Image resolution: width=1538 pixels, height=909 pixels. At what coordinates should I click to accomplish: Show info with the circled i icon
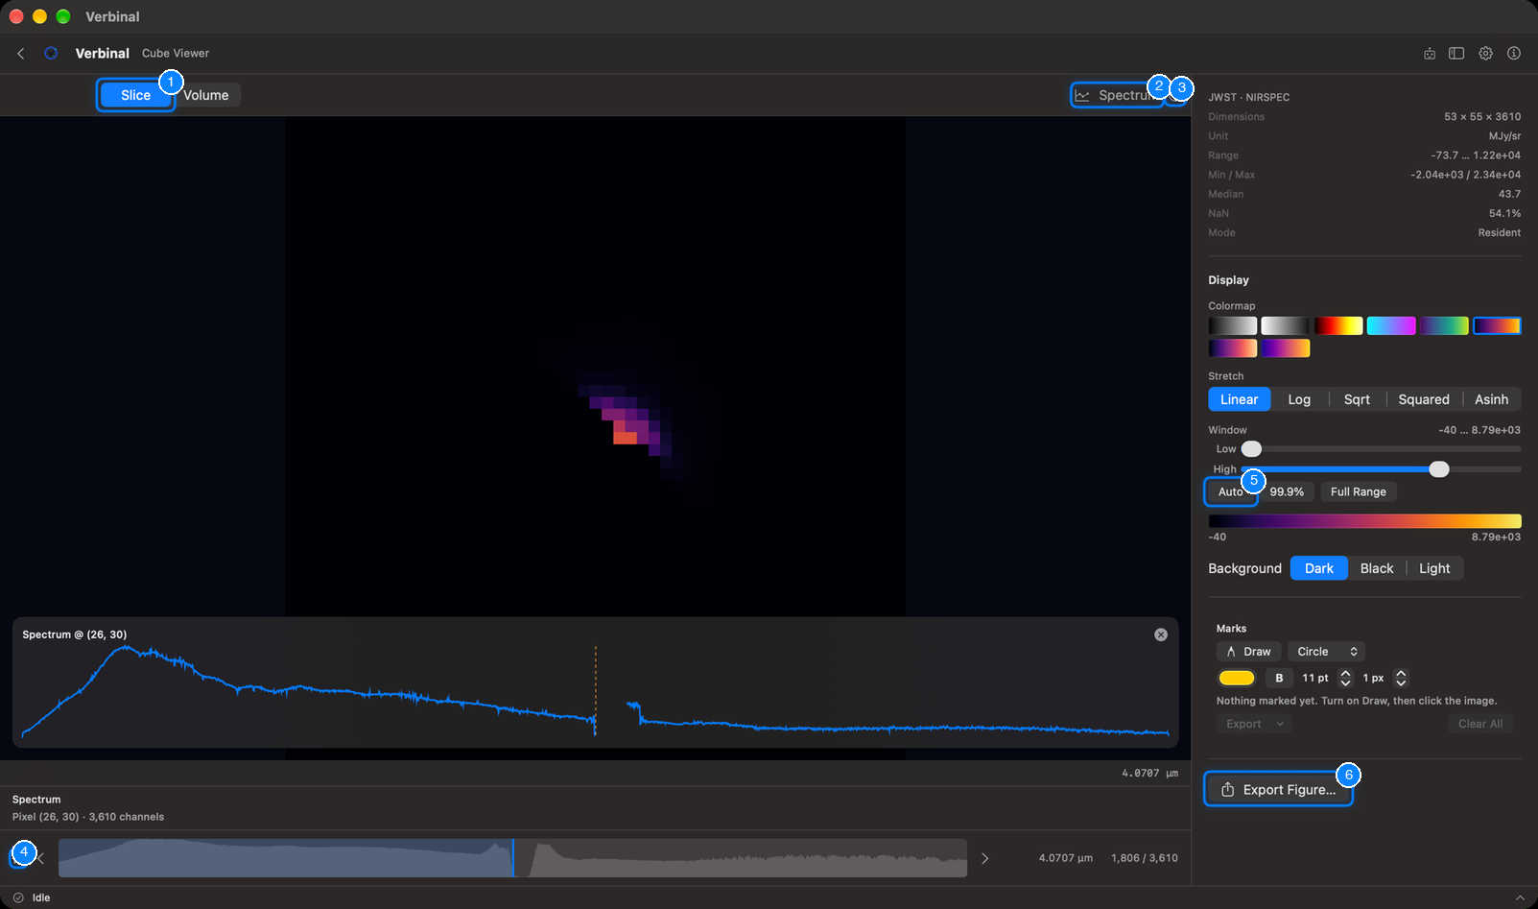[1514, 54]
